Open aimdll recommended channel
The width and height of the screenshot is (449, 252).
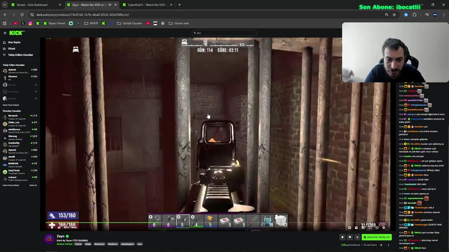(20, 158)
